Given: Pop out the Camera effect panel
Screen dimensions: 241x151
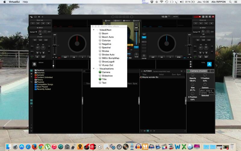Looking at the screenshot, I should (209, 71).
